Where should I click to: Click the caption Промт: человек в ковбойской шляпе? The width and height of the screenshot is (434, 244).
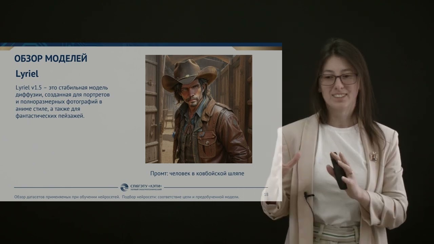pyautogui.click(x=197, y=173)
